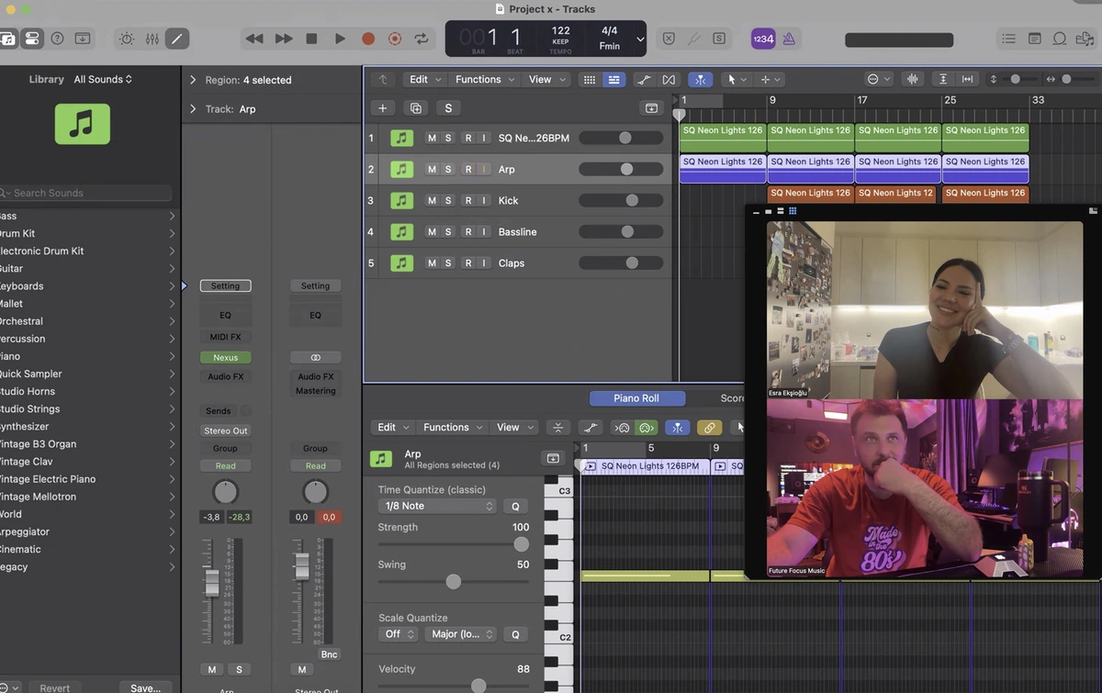Toggle the Solo S button in control bar
The width and height of the screenshot is (1102, 693).
pos(719,39)
